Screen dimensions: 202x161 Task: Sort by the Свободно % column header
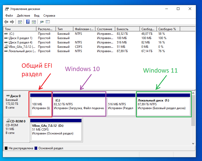(x=168, y=29)
